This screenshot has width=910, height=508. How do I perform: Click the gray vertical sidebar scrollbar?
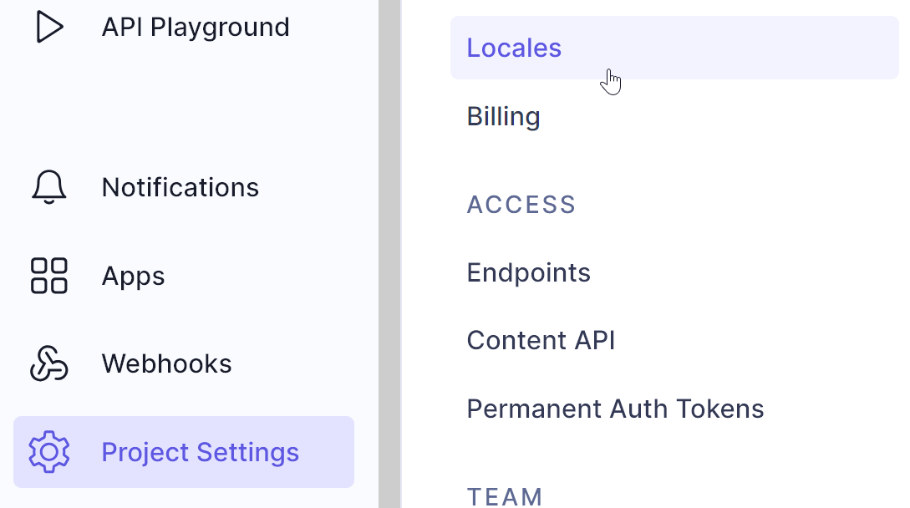pos(389,251)
